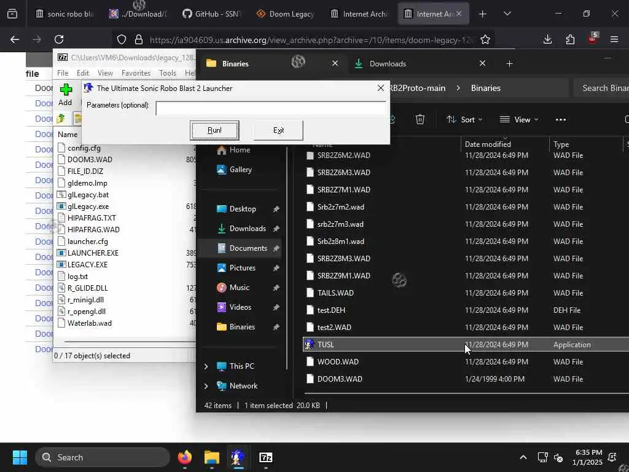Open File Explorer from the taskbar

(211, 457)
